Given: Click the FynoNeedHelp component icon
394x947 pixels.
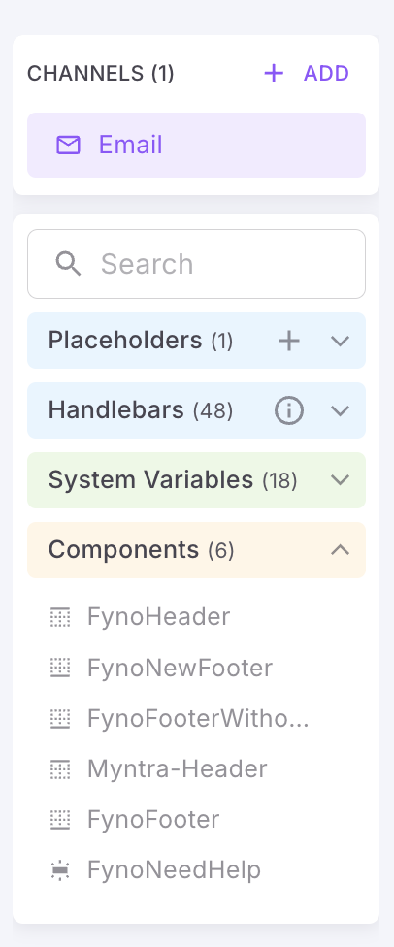Looking at the screenshot, I should pyautogui.click(x=60, y=870).
